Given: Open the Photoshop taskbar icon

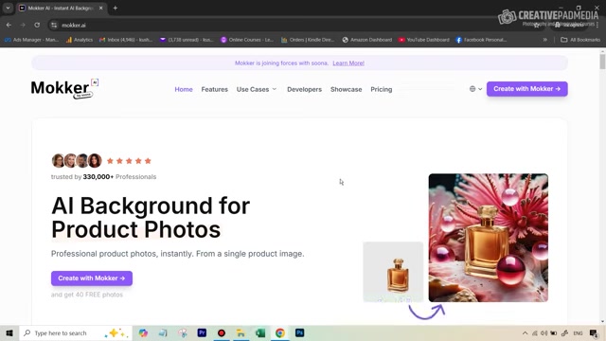Looking at the screenshot, I should coord(299,332).
